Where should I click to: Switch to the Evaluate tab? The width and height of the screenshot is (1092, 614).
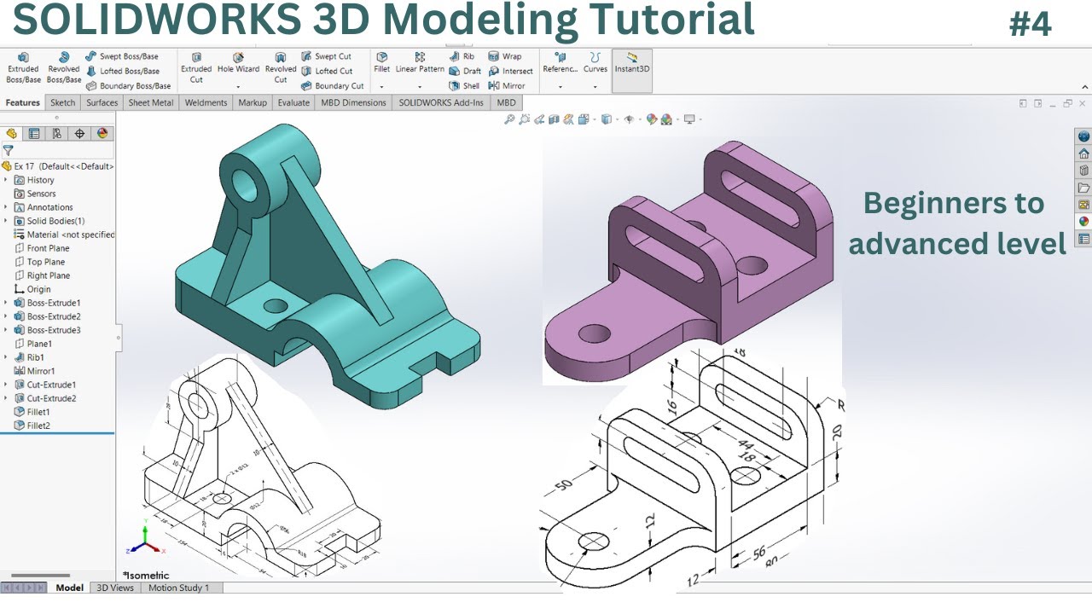point(293,102)
